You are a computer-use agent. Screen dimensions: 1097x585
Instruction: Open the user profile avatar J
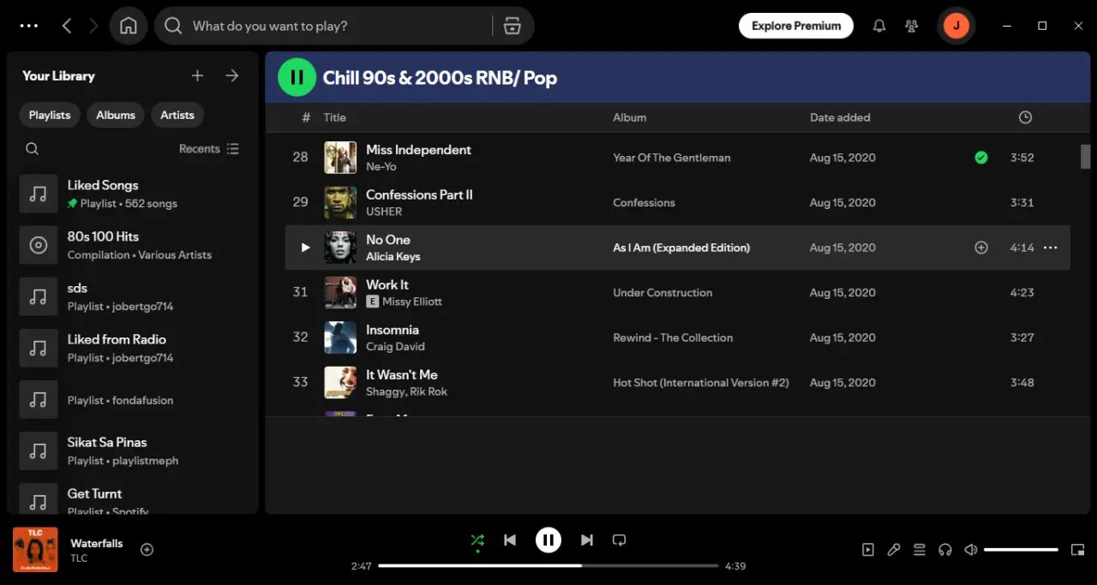tap(956, 26)
